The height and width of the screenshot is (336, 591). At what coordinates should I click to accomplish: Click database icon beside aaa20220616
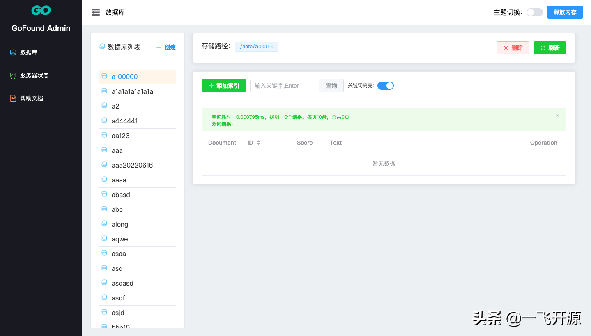[x=104, y=165]
